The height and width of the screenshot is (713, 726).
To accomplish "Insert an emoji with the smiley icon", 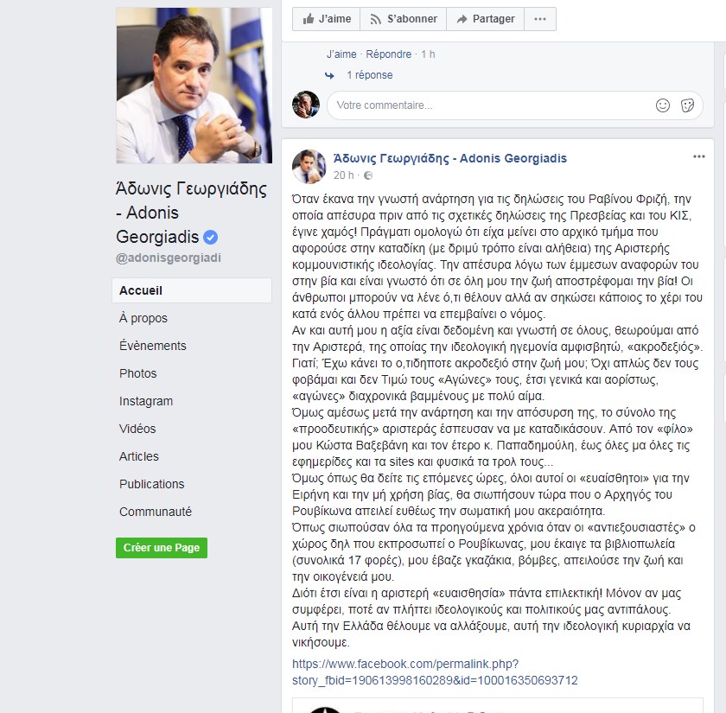I will coord(663,105).
